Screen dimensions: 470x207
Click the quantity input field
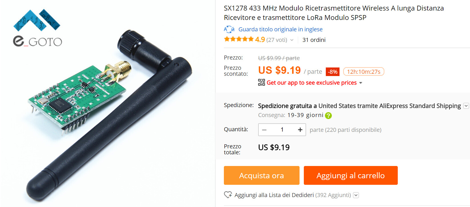[x=282, y=130]
